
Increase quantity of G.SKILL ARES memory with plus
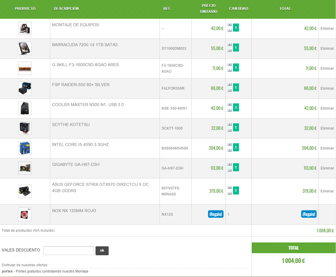229,65
